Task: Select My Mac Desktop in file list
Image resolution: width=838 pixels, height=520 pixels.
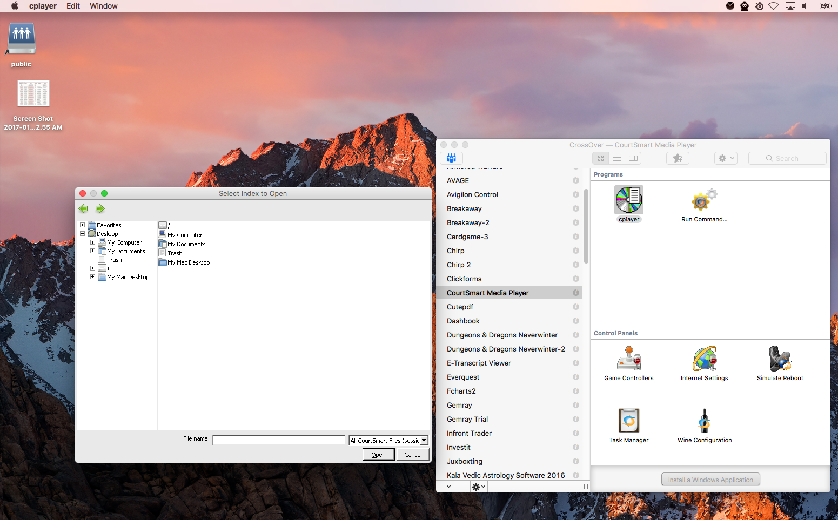Action: click(x=184, y=262)
